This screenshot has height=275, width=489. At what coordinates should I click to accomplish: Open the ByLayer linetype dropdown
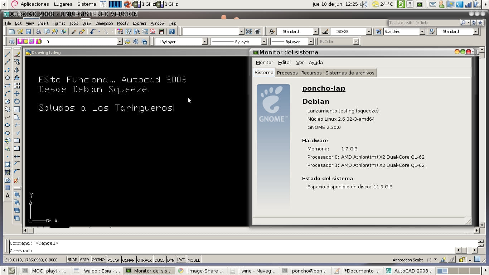click(264, 42)
